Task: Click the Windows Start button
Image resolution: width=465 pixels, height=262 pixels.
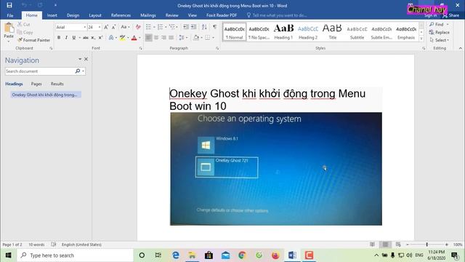Action: (x=8, y=255)
